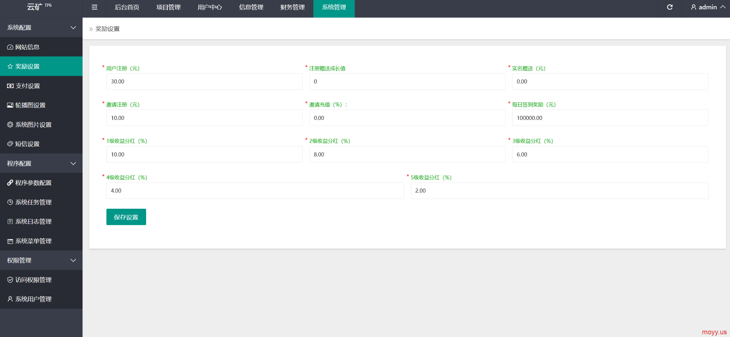Open 访问权限管理 in sidebar
Image resolution: width=730 pixels, height=337 pixels.
pos(41,279)
